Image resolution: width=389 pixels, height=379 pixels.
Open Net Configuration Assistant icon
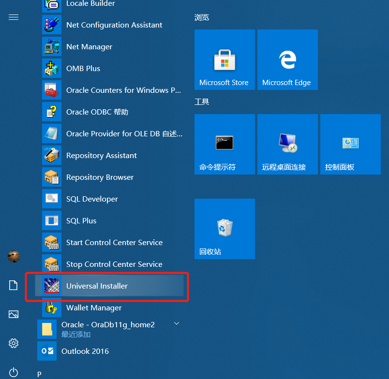[x=52, y=25]
